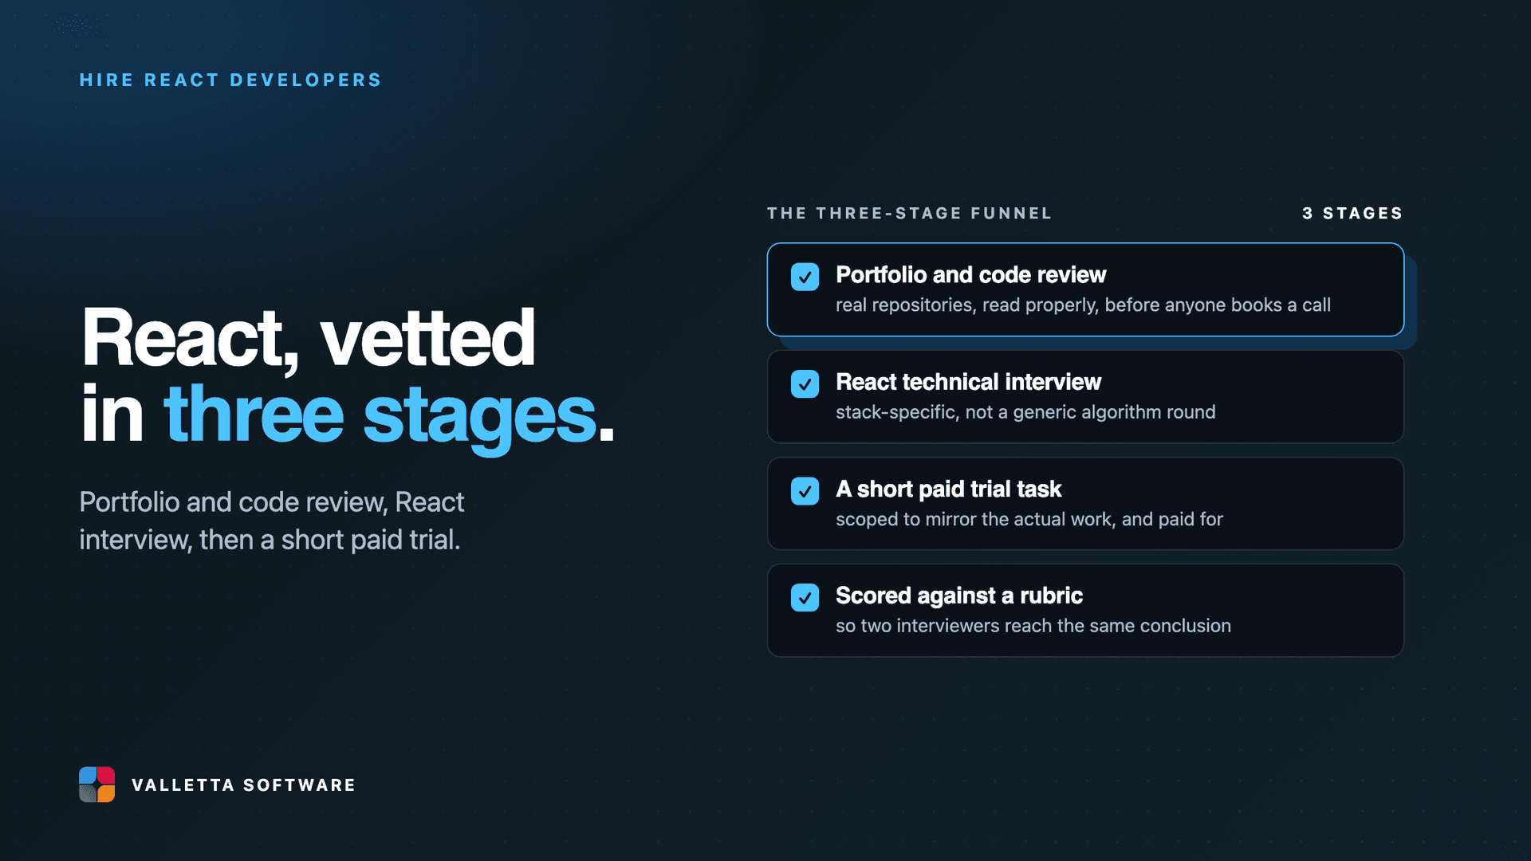1531x861 pixels.
Task: Toggle the short paid trial task checkbox
Action: 805,491
